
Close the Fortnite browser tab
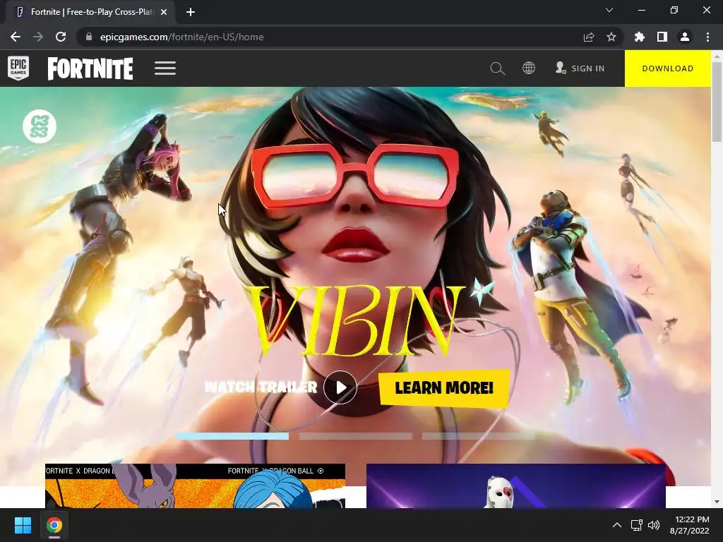164,13
